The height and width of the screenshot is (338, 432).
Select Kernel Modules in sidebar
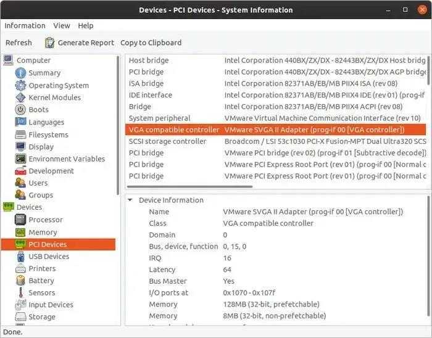point(55,97)
